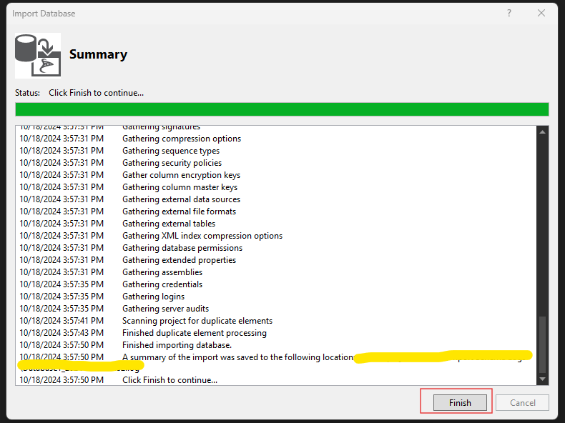
Task: Close the Import Database dialog
Action: [541, 14]
